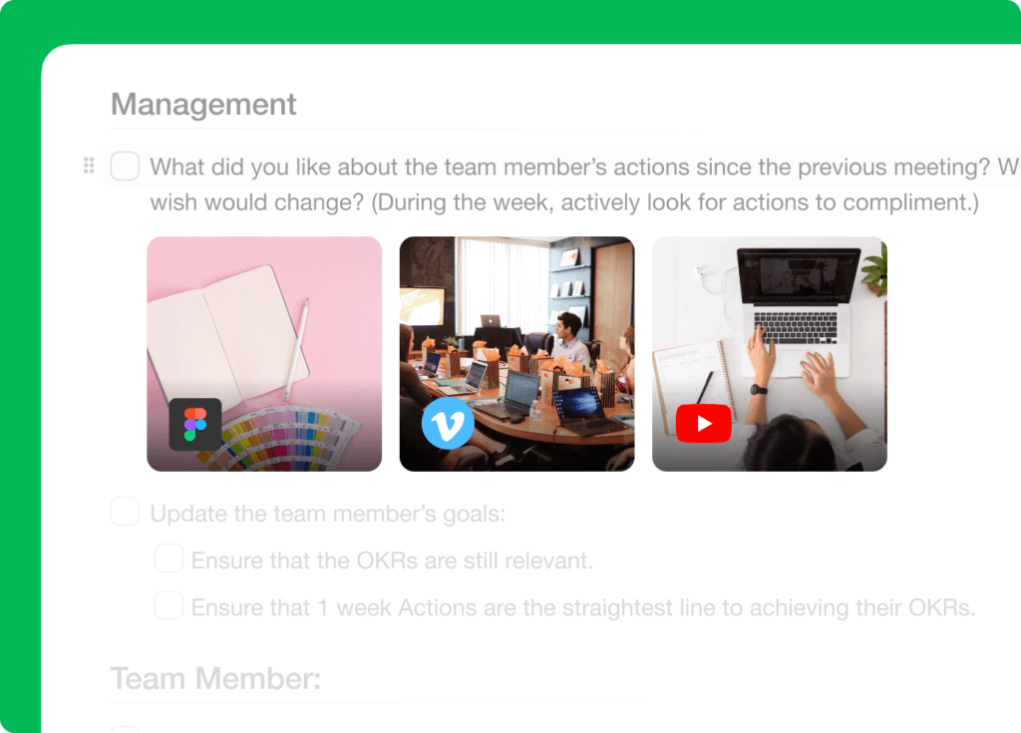
Task: Open the conference room meeting thumbnail
Action: coord(517,354)
